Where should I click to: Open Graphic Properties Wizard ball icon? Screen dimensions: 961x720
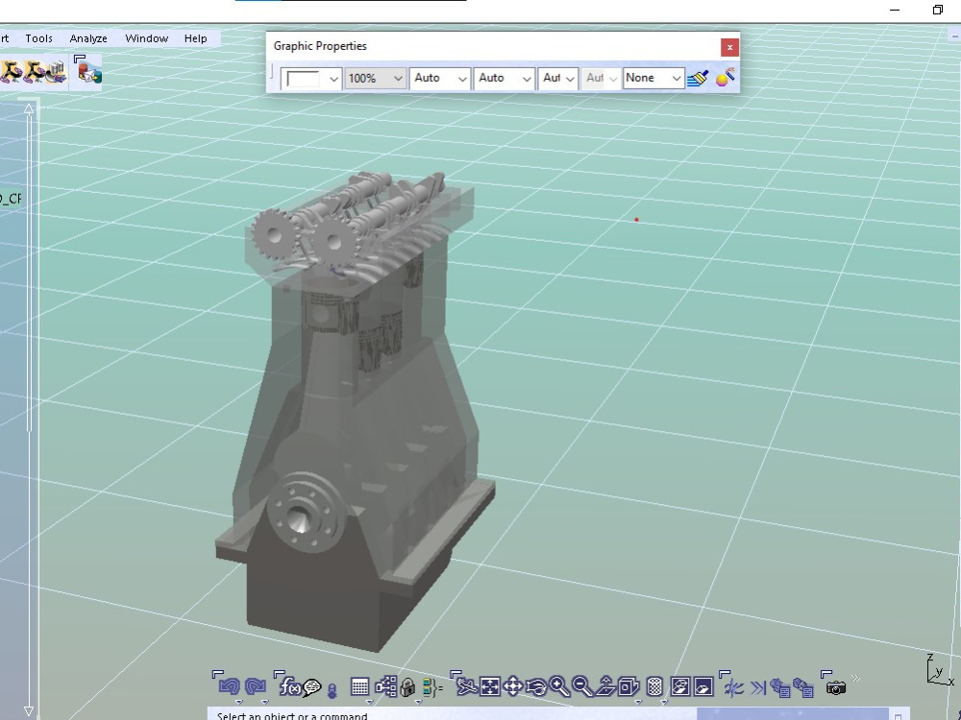coord(725,78)
